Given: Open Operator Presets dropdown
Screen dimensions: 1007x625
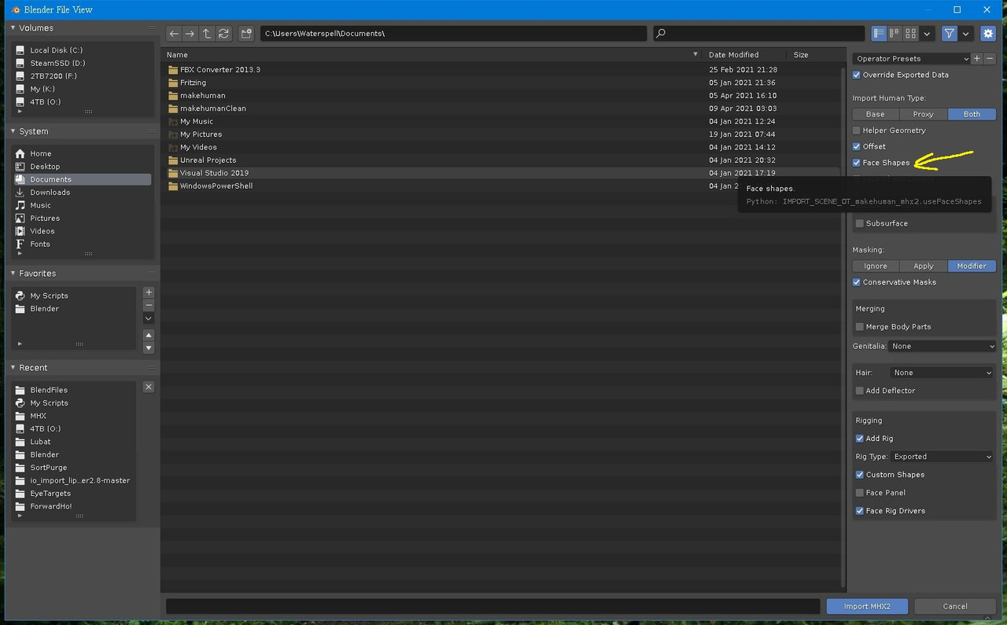Looking at the screenshot, I should (x=912, y=59).
